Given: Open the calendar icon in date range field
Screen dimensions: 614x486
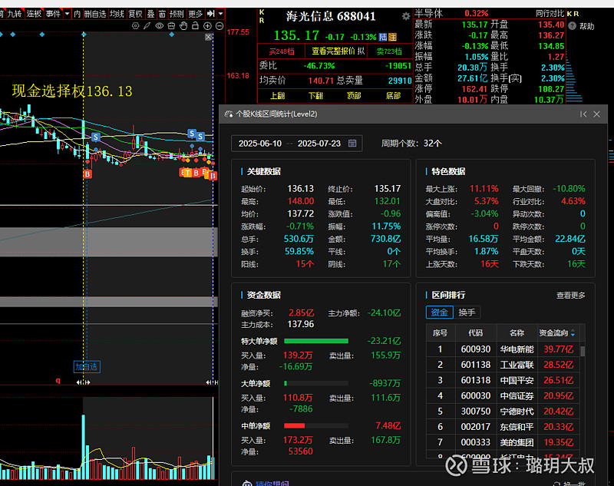Looking at the screenshot, I should pos(352,144).
